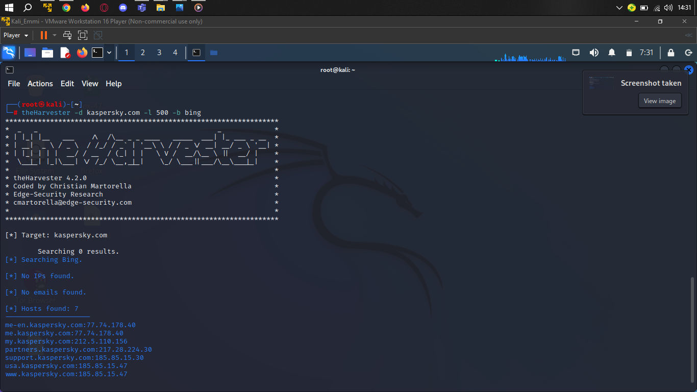This screenshot has height=392, width=697.
Task: Expand the power options arrow next to pause
Action: (x=55, y=35)
